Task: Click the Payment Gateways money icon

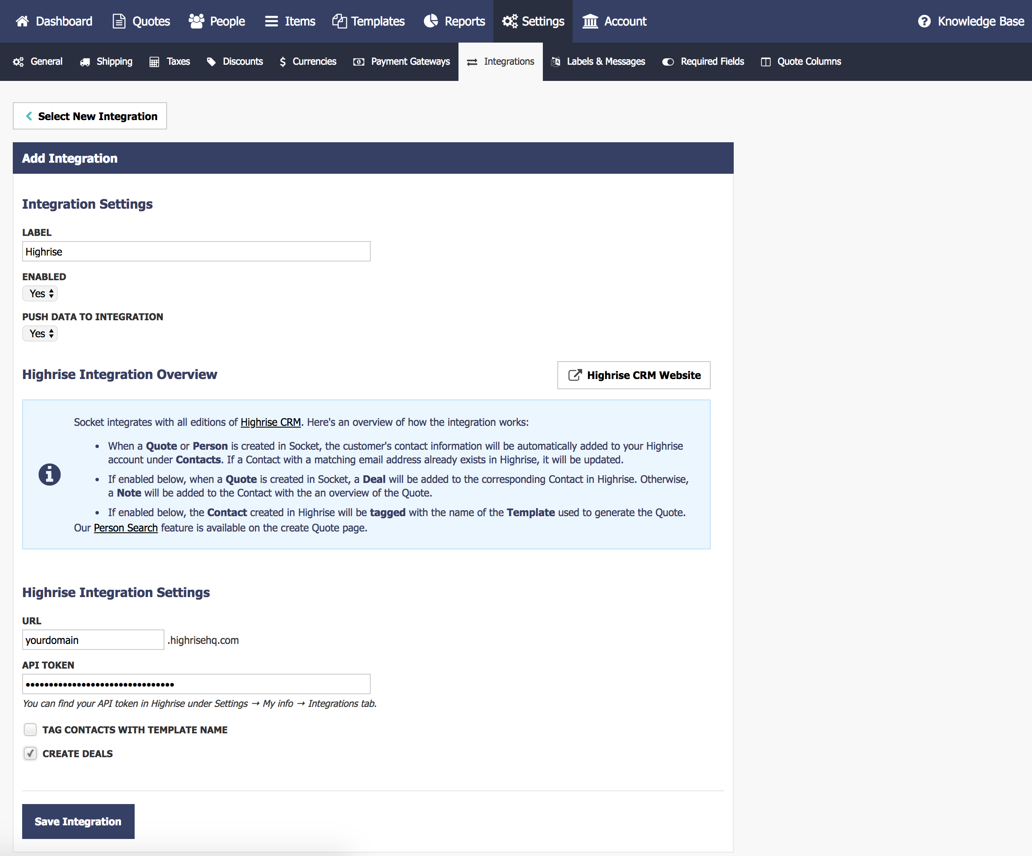Action: point(359,62)
